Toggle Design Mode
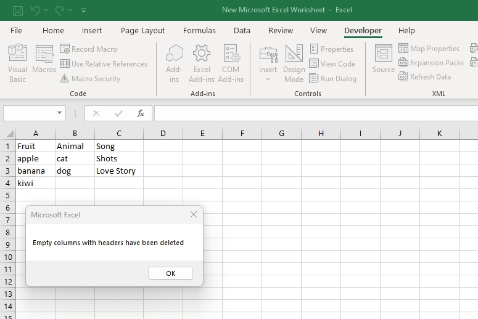The image size is (478, 319). [294, 63]
